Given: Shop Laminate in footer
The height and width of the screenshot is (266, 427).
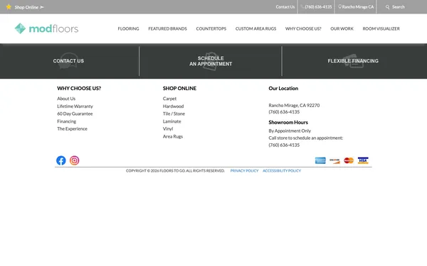Looking at the screenshot, I should 172,121.
